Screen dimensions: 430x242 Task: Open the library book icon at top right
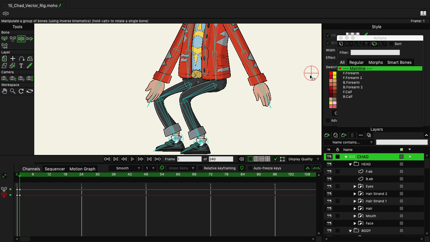tap(423, 13)
